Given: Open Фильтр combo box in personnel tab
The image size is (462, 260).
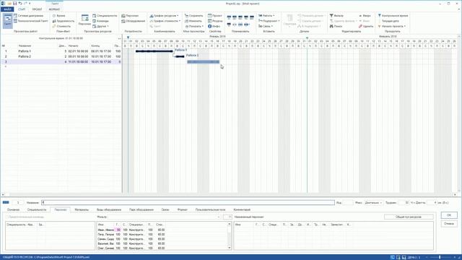Looking at the screenshot, I should click(x=165, y=217).
